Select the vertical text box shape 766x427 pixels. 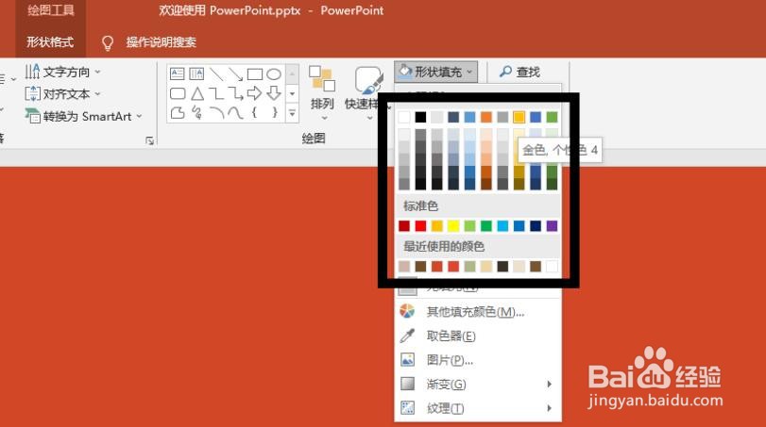tap(196, 74)
